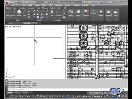
Task: Select the Rotate tool in Modify panel
Action: click(38, 11)
